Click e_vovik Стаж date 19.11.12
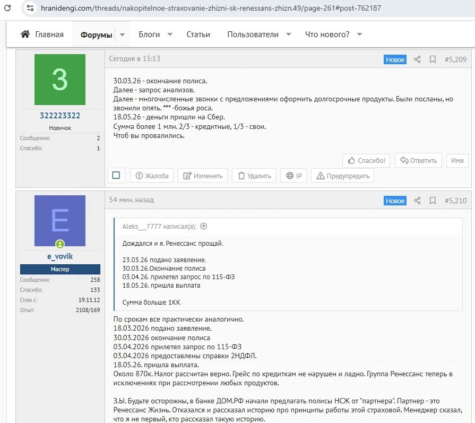The height and width of the screenshot is (423, 475). point(89,300)
